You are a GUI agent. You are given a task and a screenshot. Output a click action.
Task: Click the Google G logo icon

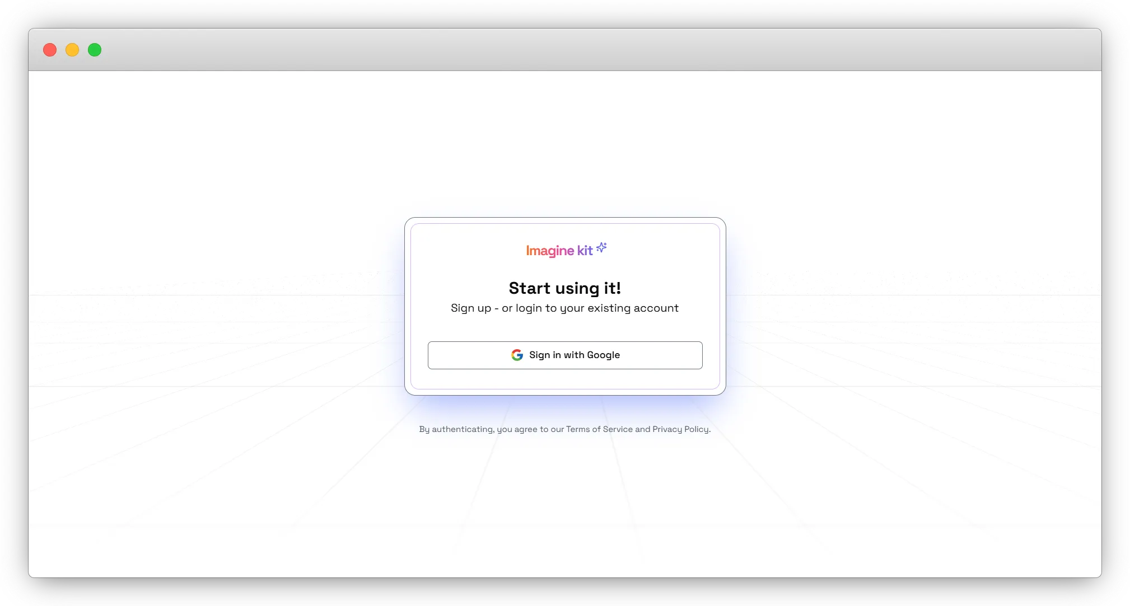[517, 355]
